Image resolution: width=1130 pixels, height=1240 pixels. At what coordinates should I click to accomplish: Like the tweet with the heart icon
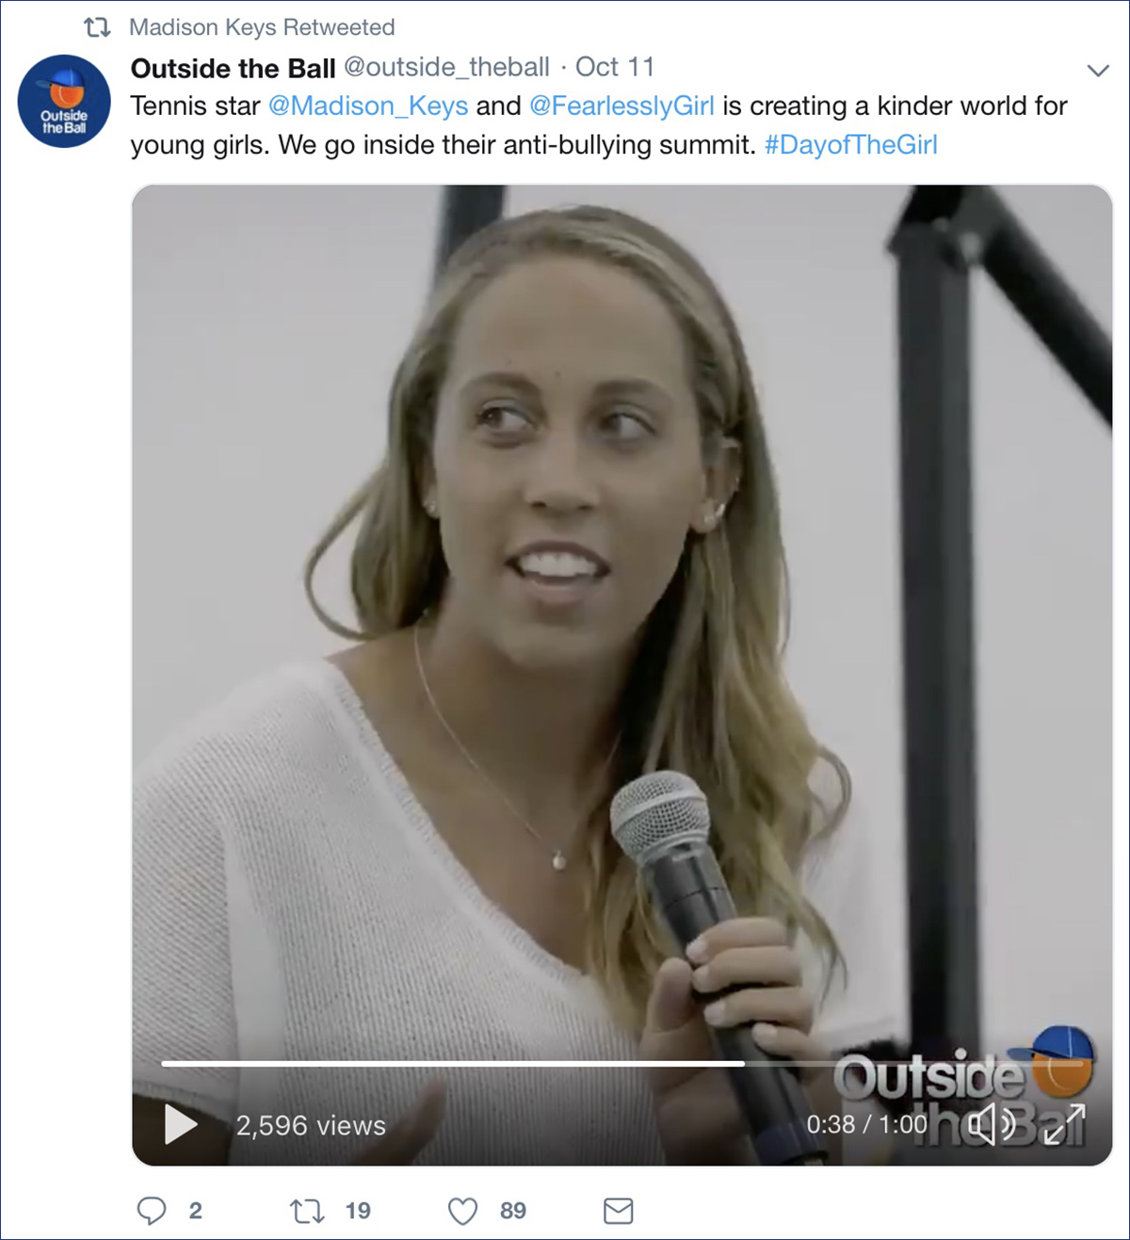pyautogui.click(x=462, y=1211)
